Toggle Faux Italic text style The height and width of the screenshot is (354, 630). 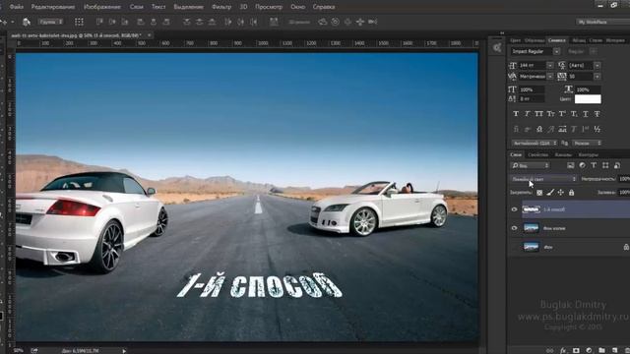(x=528, y=114)
